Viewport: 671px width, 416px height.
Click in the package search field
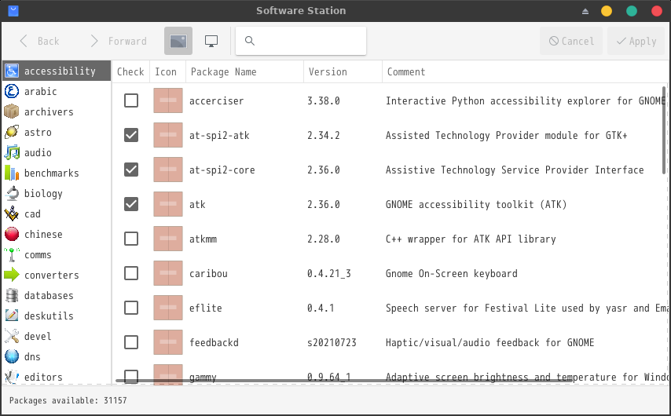301,41
